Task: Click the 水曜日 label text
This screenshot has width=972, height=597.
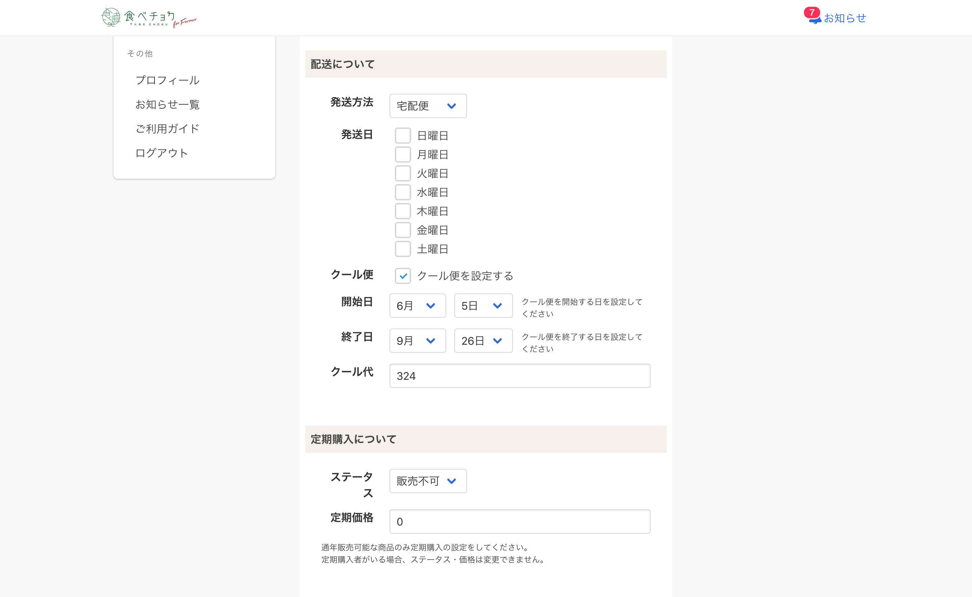Action: coord(432,192)
